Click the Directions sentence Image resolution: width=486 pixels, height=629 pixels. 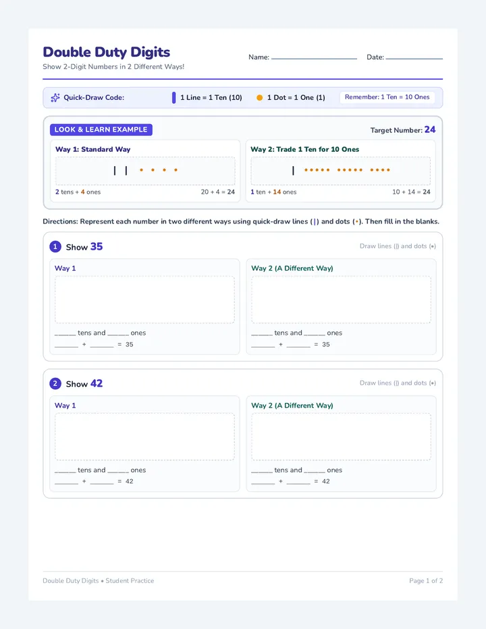pyautogui.click(x=241, y=221)
